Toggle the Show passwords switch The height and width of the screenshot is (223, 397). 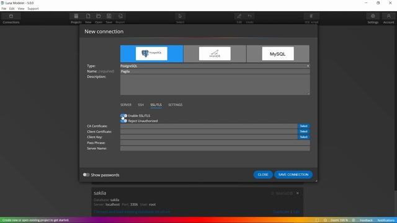tap(86, 175)
